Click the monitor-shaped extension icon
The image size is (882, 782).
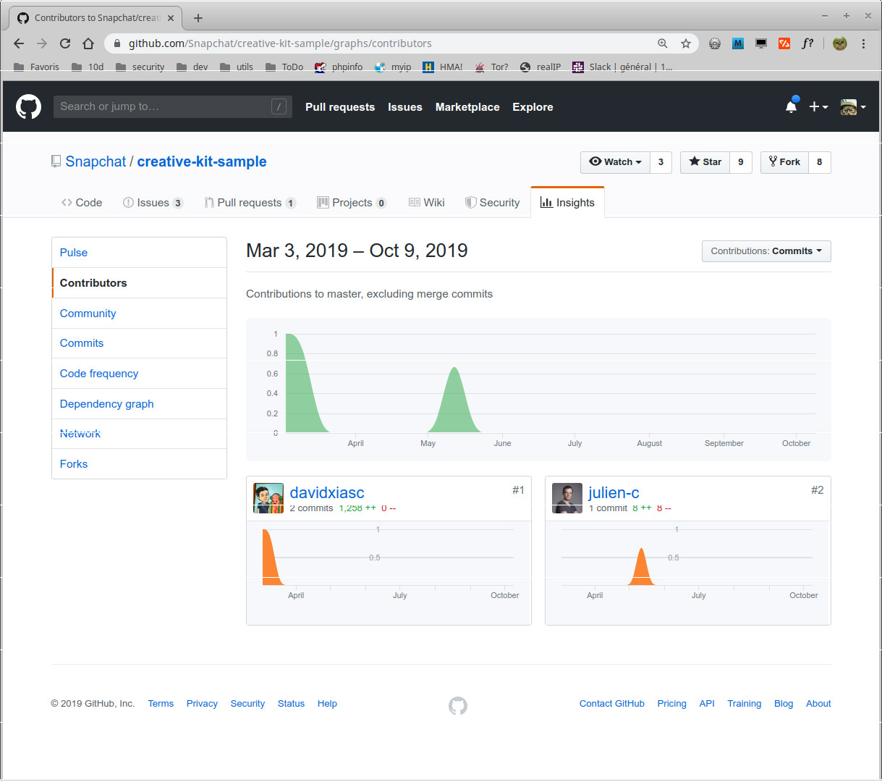pos(761,43)
